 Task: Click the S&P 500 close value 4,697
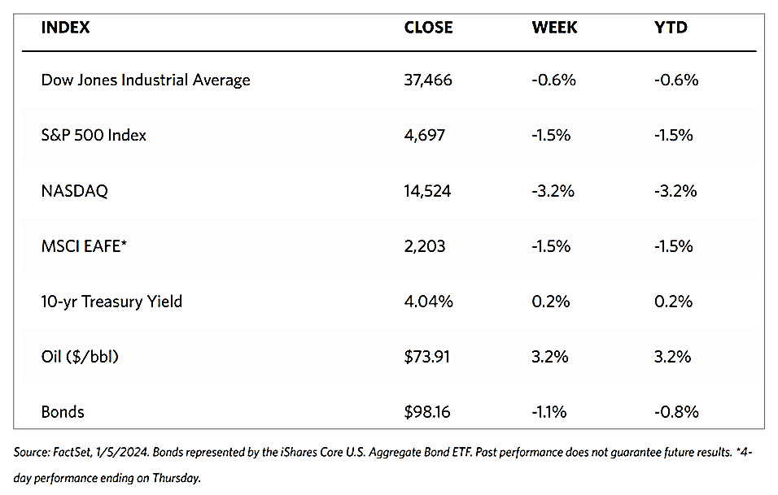point(425,135)
